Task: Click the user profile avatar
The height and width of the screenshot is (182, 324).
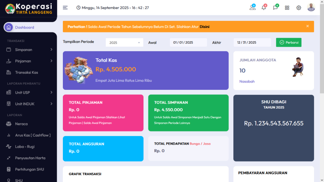Action: pyautogui.click(x=311, y=8)
